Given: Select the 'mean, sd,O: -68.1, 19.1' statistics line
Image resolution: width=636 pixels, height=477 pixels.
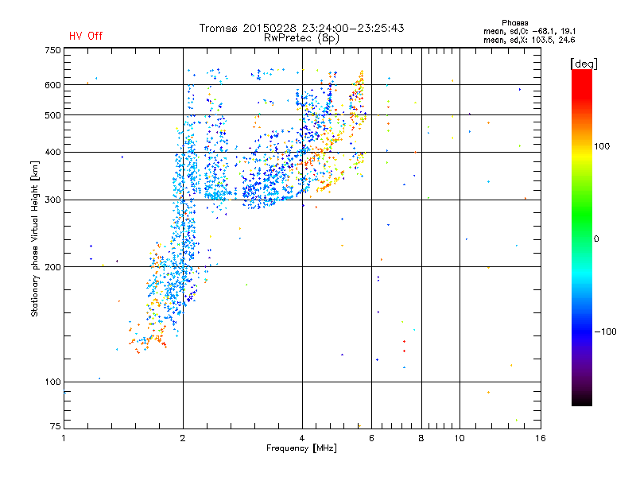Looking at the screenshot, I should 529,31.
